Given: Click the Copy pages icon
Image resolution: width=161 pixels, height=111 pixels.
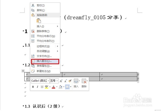Looking at the screenshot, I should pos(33,10).
